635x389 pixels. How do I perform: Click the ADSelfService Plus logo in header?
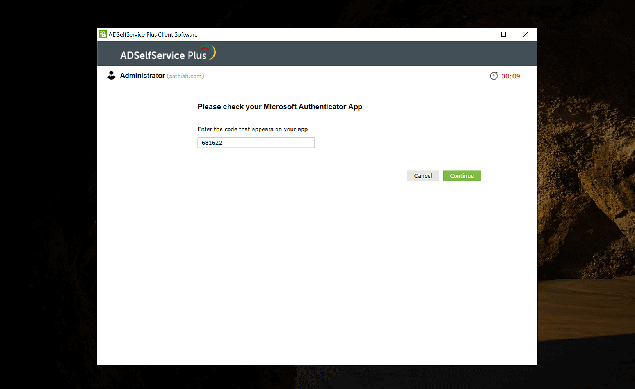168,53
